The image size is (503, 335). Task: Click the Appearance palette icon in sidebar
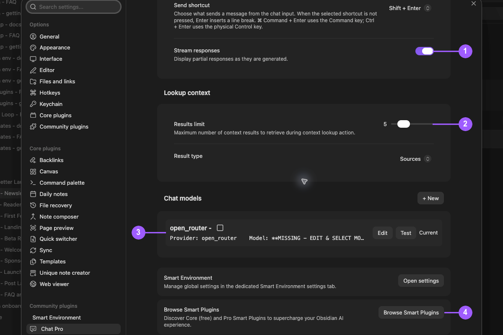coord(33,48)
